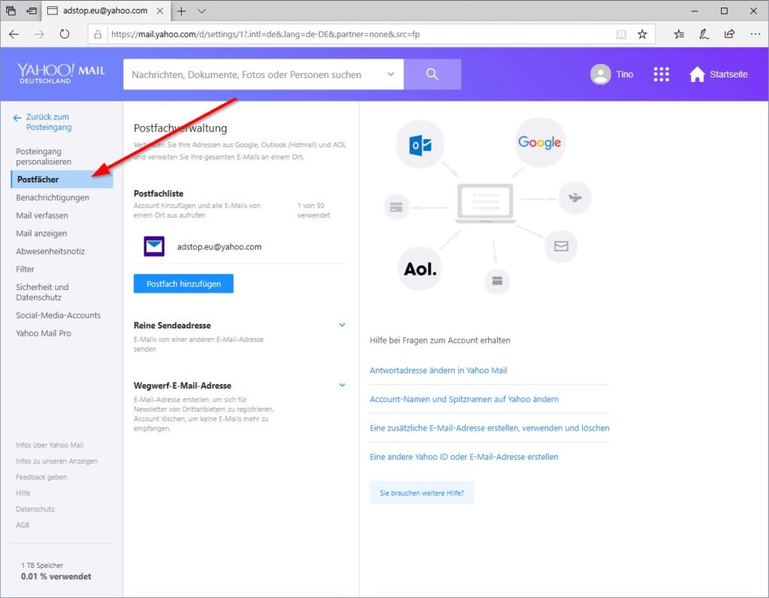769x598 pixels.
Task: Open the browser settings ellipsis menu
Action: pyautogui.click(x=755, y=35)
